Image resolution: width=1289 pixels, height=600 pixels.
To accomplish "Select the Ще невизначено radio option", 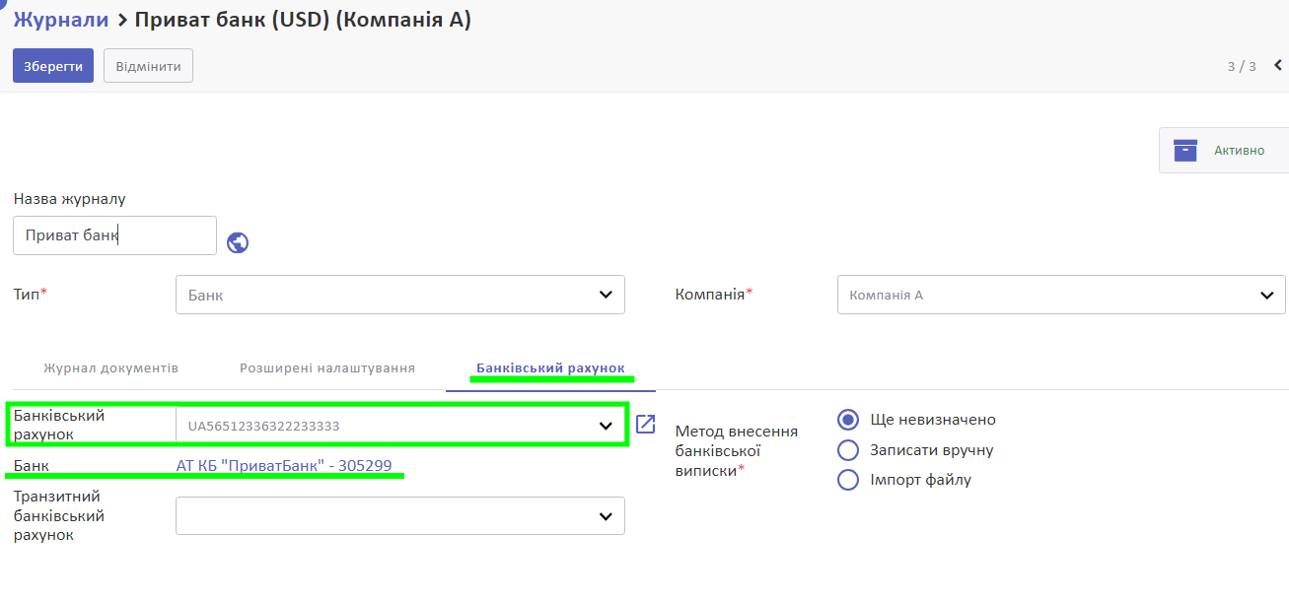I will click(x=848, y=420).
